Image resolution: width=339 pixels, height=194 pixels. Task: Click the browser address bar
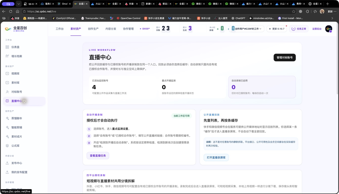tap(159, 11)
